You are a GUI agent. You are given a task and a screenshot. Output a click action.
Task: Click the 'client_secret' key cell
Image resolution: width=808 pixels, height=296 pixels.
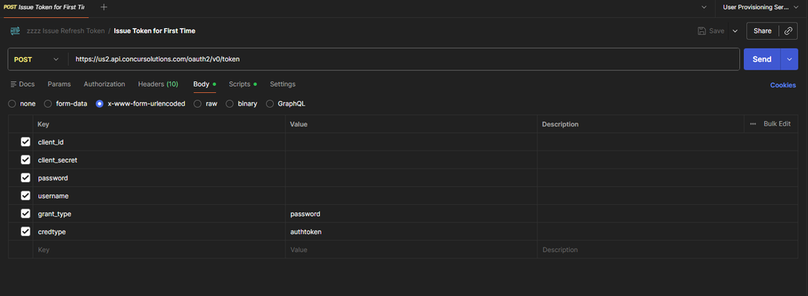click(x=160, y=159)
